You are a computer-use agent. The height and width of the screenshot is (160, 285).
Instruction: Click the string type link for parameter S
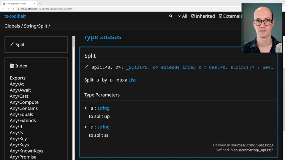pos(103,108)
